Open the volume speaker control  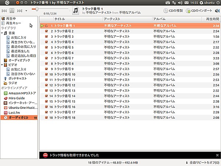(217, 11)
